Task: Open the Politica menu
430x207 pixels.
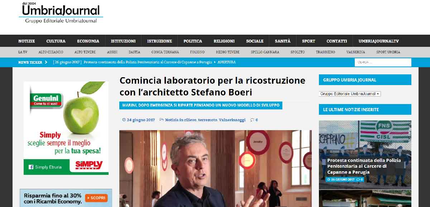Action: (x=193, y=41)
